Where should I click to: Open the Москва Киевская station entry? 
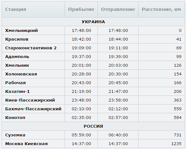(26, 144)
